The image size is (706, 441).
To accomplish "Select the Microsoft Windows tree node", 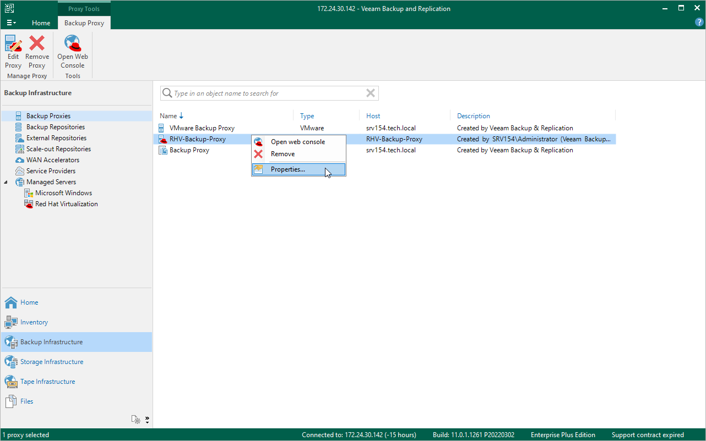I will click(x=64, y=193).
